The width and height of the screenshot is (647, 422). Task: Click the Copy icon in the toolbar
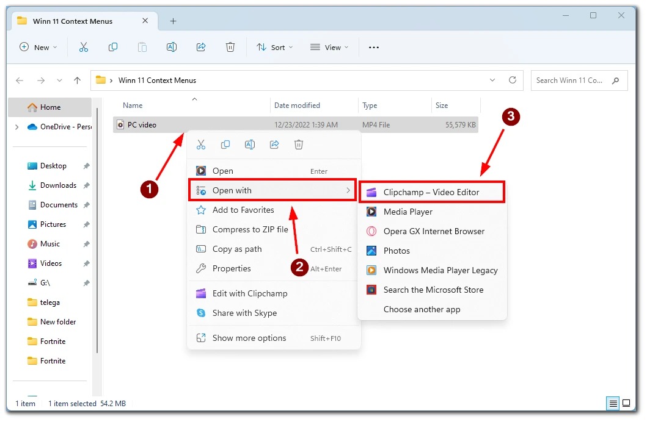tap(112, 48)
